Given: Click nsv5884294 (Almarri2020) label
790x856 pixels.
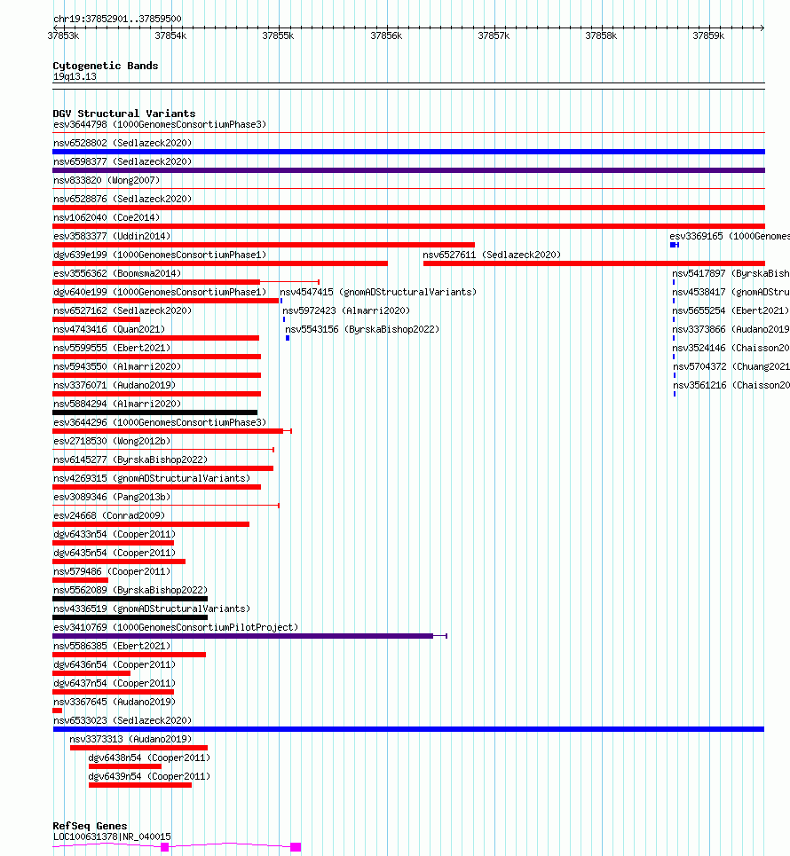Looking at the screenshot, I should [x=117, y=404].
